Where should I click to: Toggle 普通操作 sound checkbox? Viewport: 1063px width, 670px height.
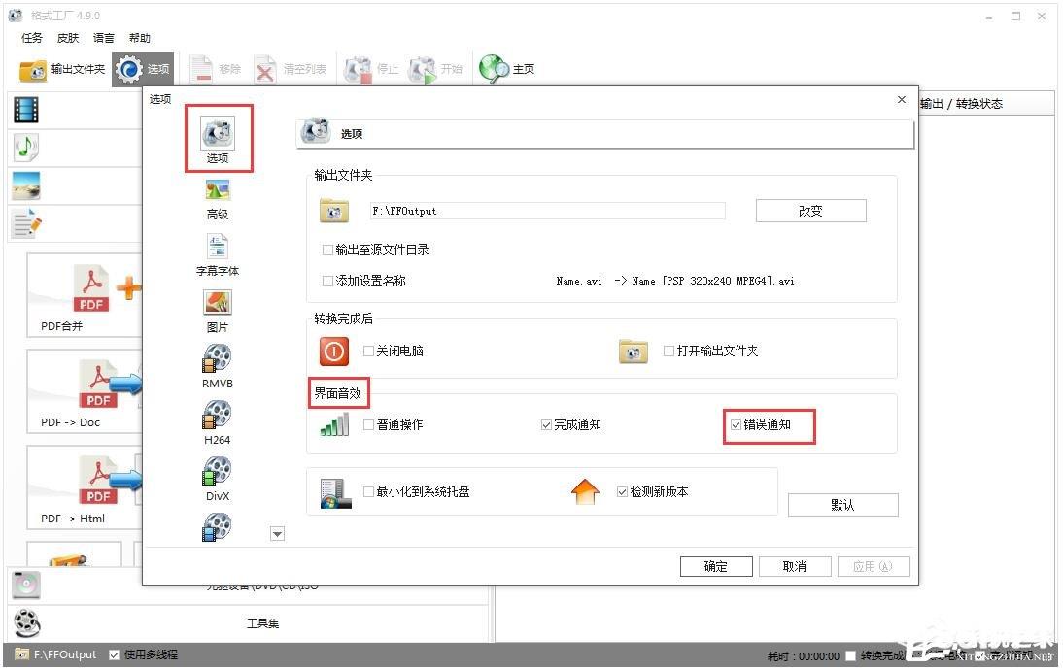point(369,424)
